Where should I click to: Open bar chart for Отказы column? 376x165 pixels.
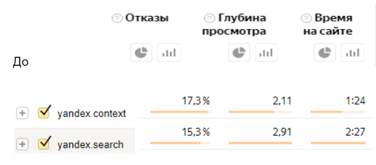[x=169, y=52]
